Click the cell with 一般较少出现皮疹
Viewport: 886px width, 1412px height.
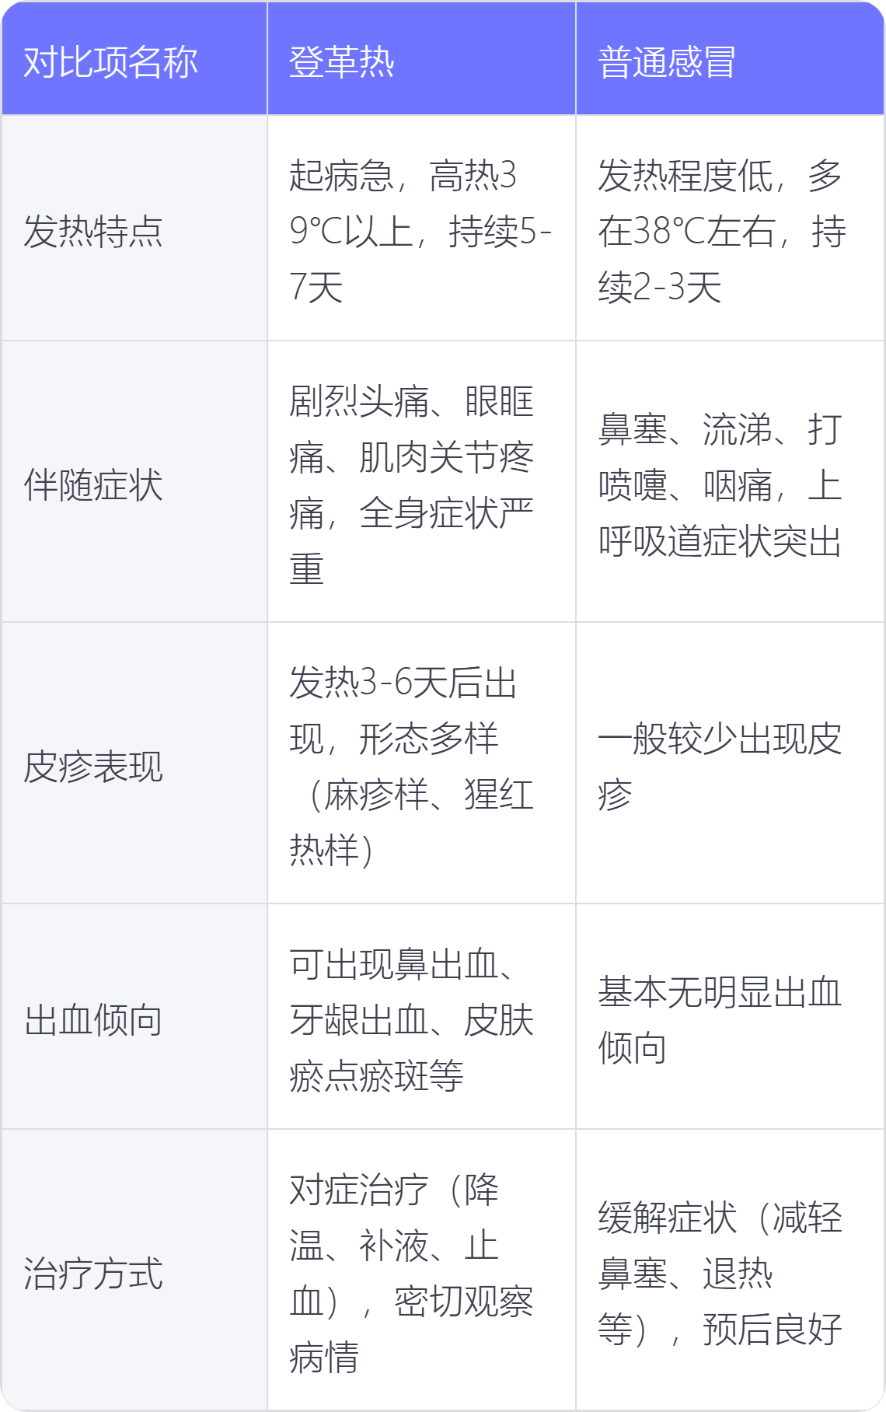tap(730, 763)
